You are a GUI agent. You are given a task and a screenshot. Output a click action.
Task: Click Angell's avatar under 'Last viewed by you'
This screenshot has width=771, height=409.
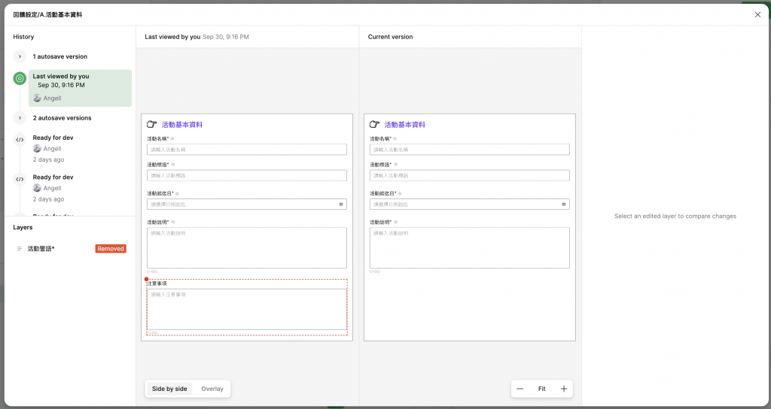tap(37, 98)
